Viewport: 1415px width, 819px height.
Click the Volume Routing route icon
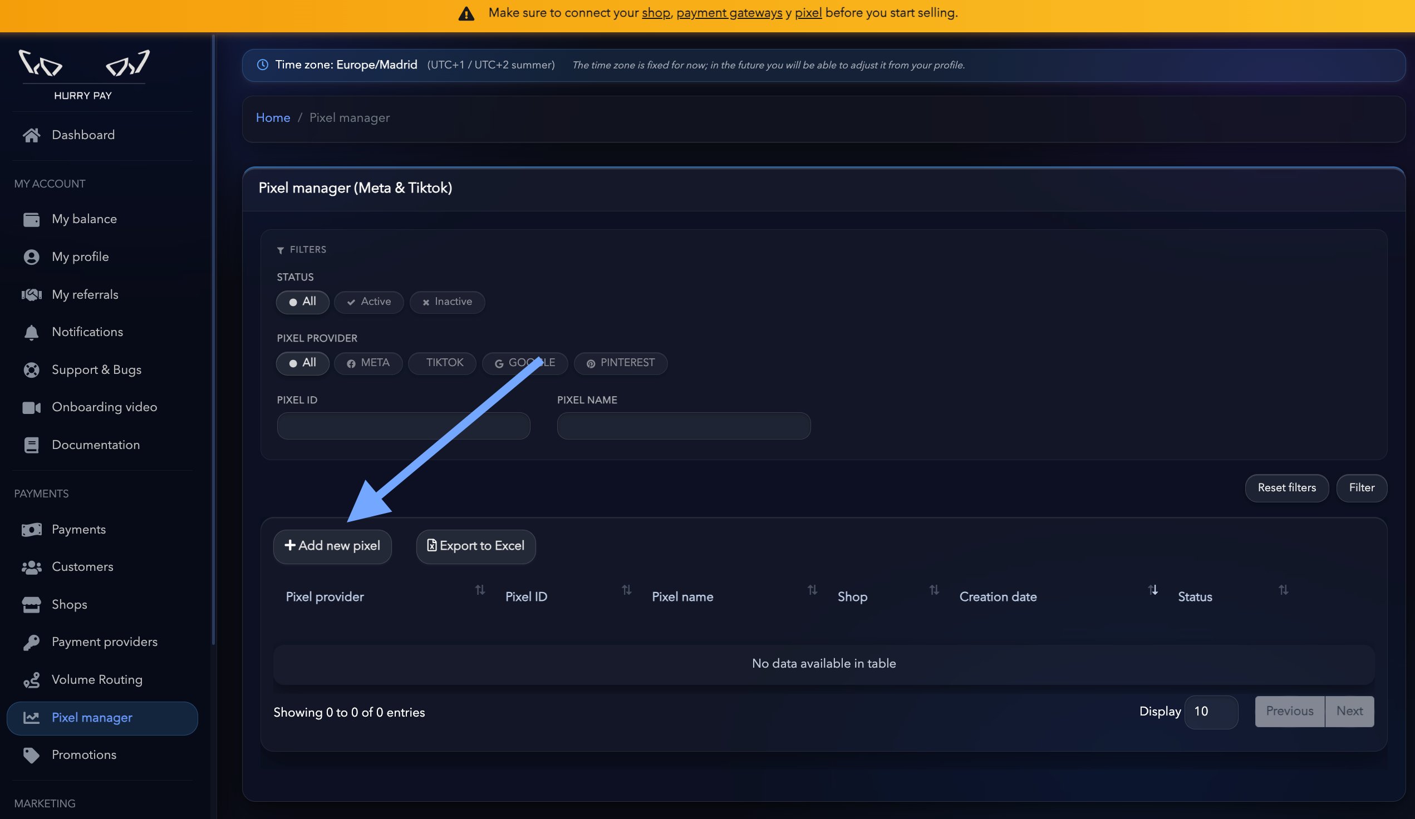click(x=31, y=680)
